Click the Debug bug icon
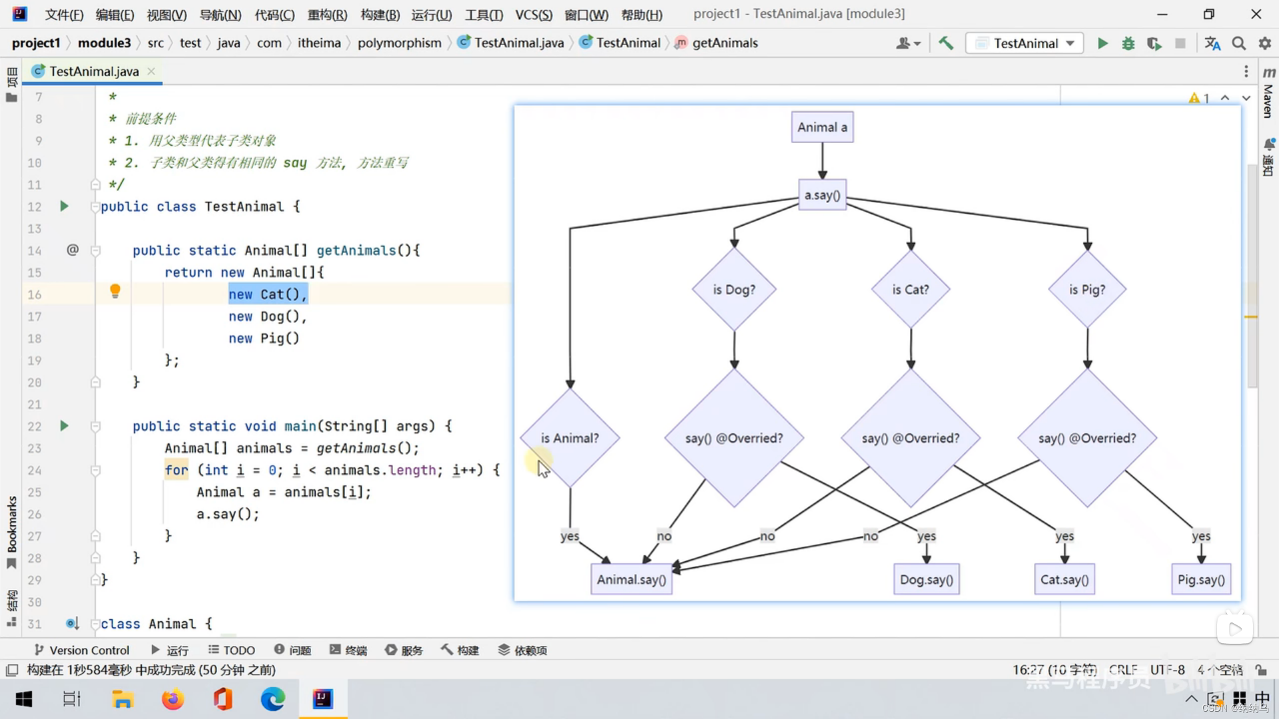1279x719 pixels. pyautogui.click(x=1128, y=43)
